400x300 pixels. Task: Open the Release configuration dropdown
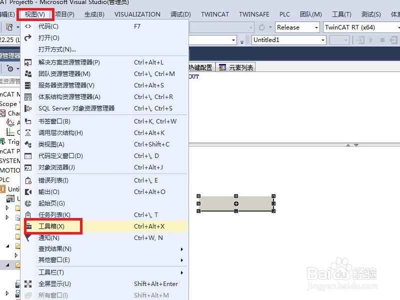click(x=297, y=27)
